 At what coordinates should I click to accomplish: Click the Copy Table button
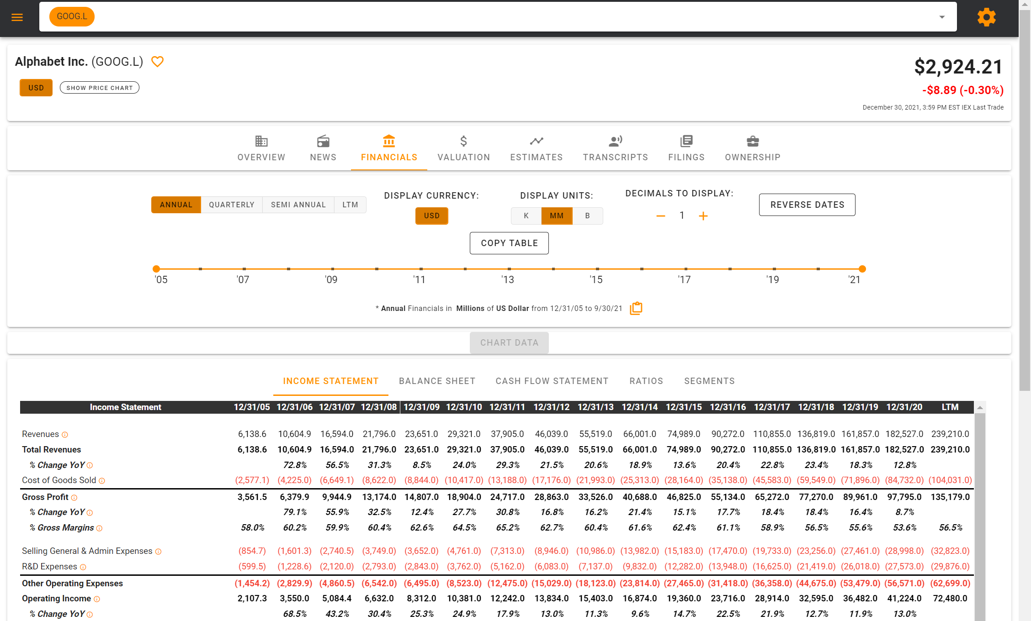click(509, 243)
